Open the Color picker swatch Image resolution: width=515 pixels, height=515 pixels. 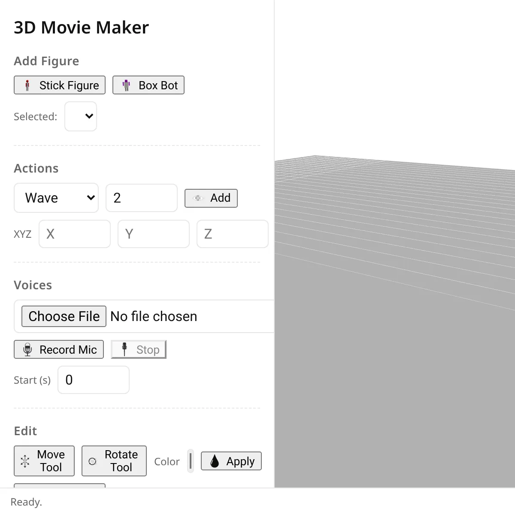coord(191,461)
